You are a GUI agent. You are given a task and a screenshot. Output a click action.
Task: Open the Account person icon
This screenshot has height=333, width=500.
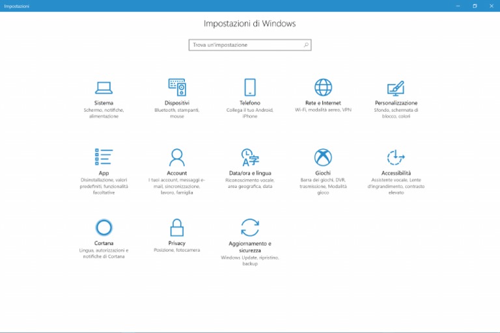tap(176, 157)
